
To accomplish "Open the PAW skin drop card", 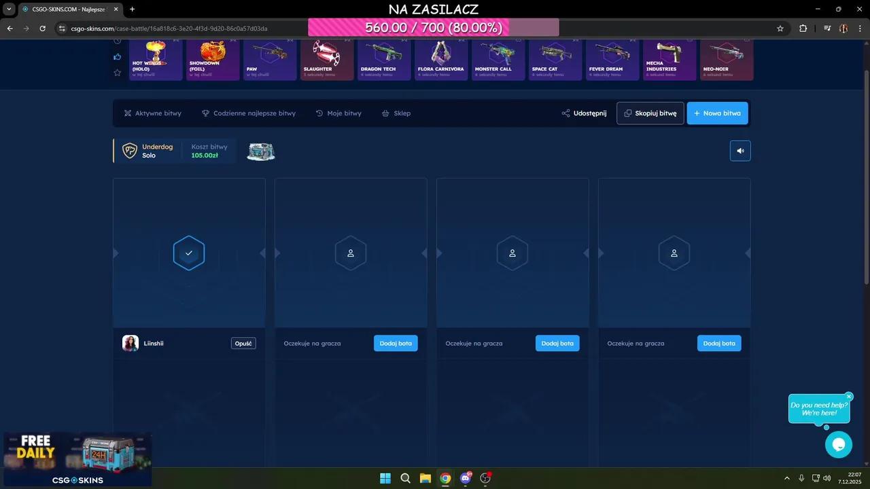I will pos(270,60).
